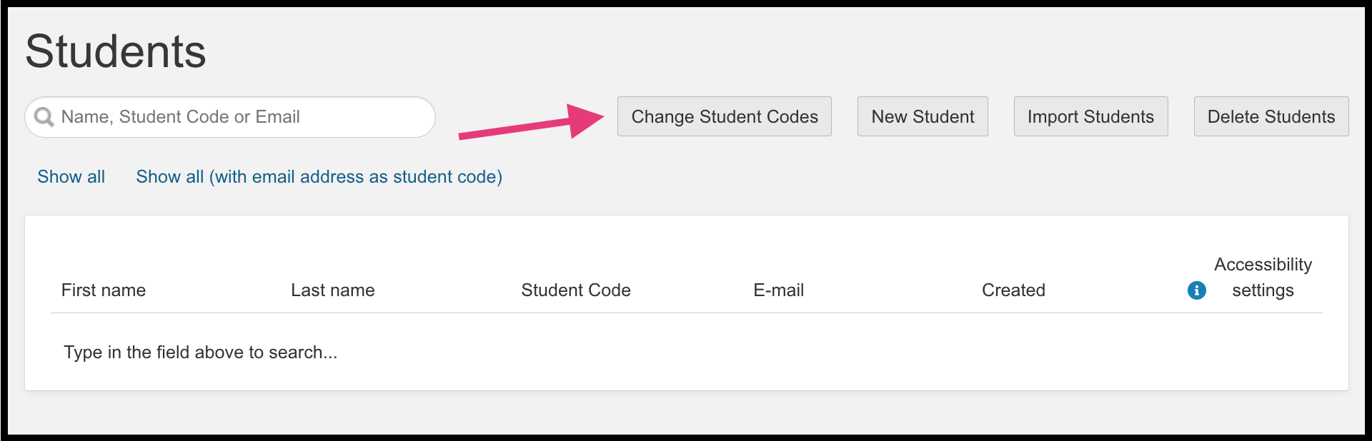Image resolution: width=1372 pixels, height=441 pixels.
Task: Click the Accessibility settings column header
Action: pos(1263,277)
